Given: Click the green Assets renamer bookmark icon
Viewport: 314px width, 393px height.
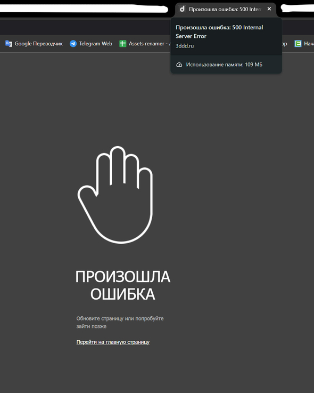Looking at the screenshot, I should [122, 44].
